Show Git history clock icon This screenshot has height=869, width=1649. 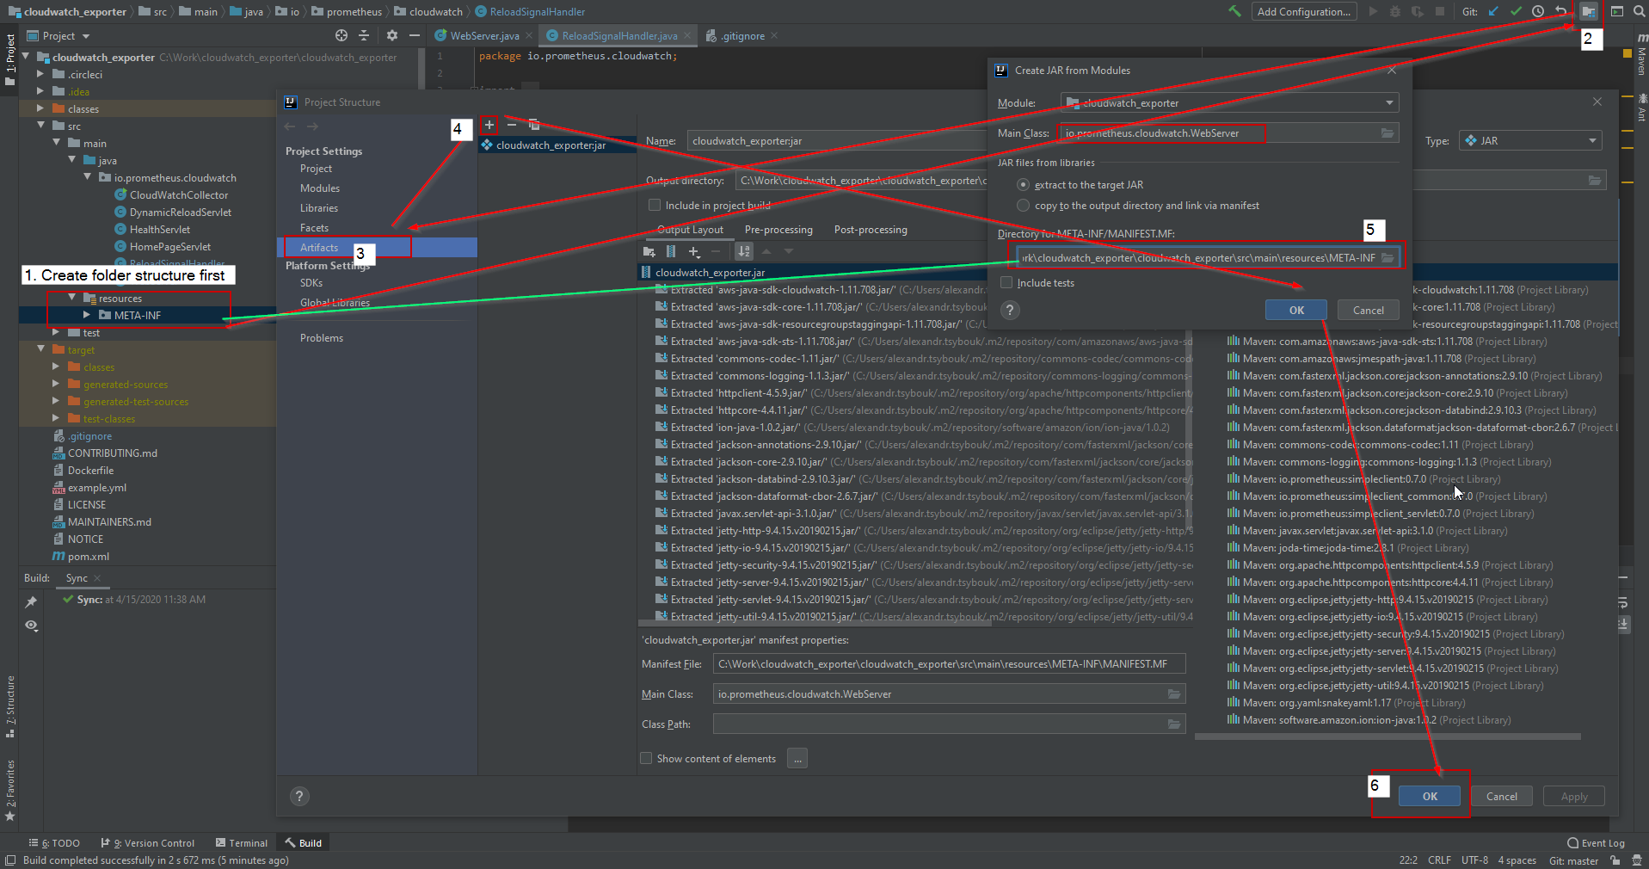coord(1538,11)
